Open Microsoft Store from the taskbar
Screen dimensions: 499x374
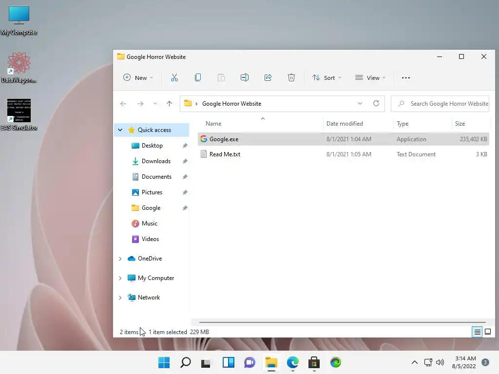click(314, 362)
